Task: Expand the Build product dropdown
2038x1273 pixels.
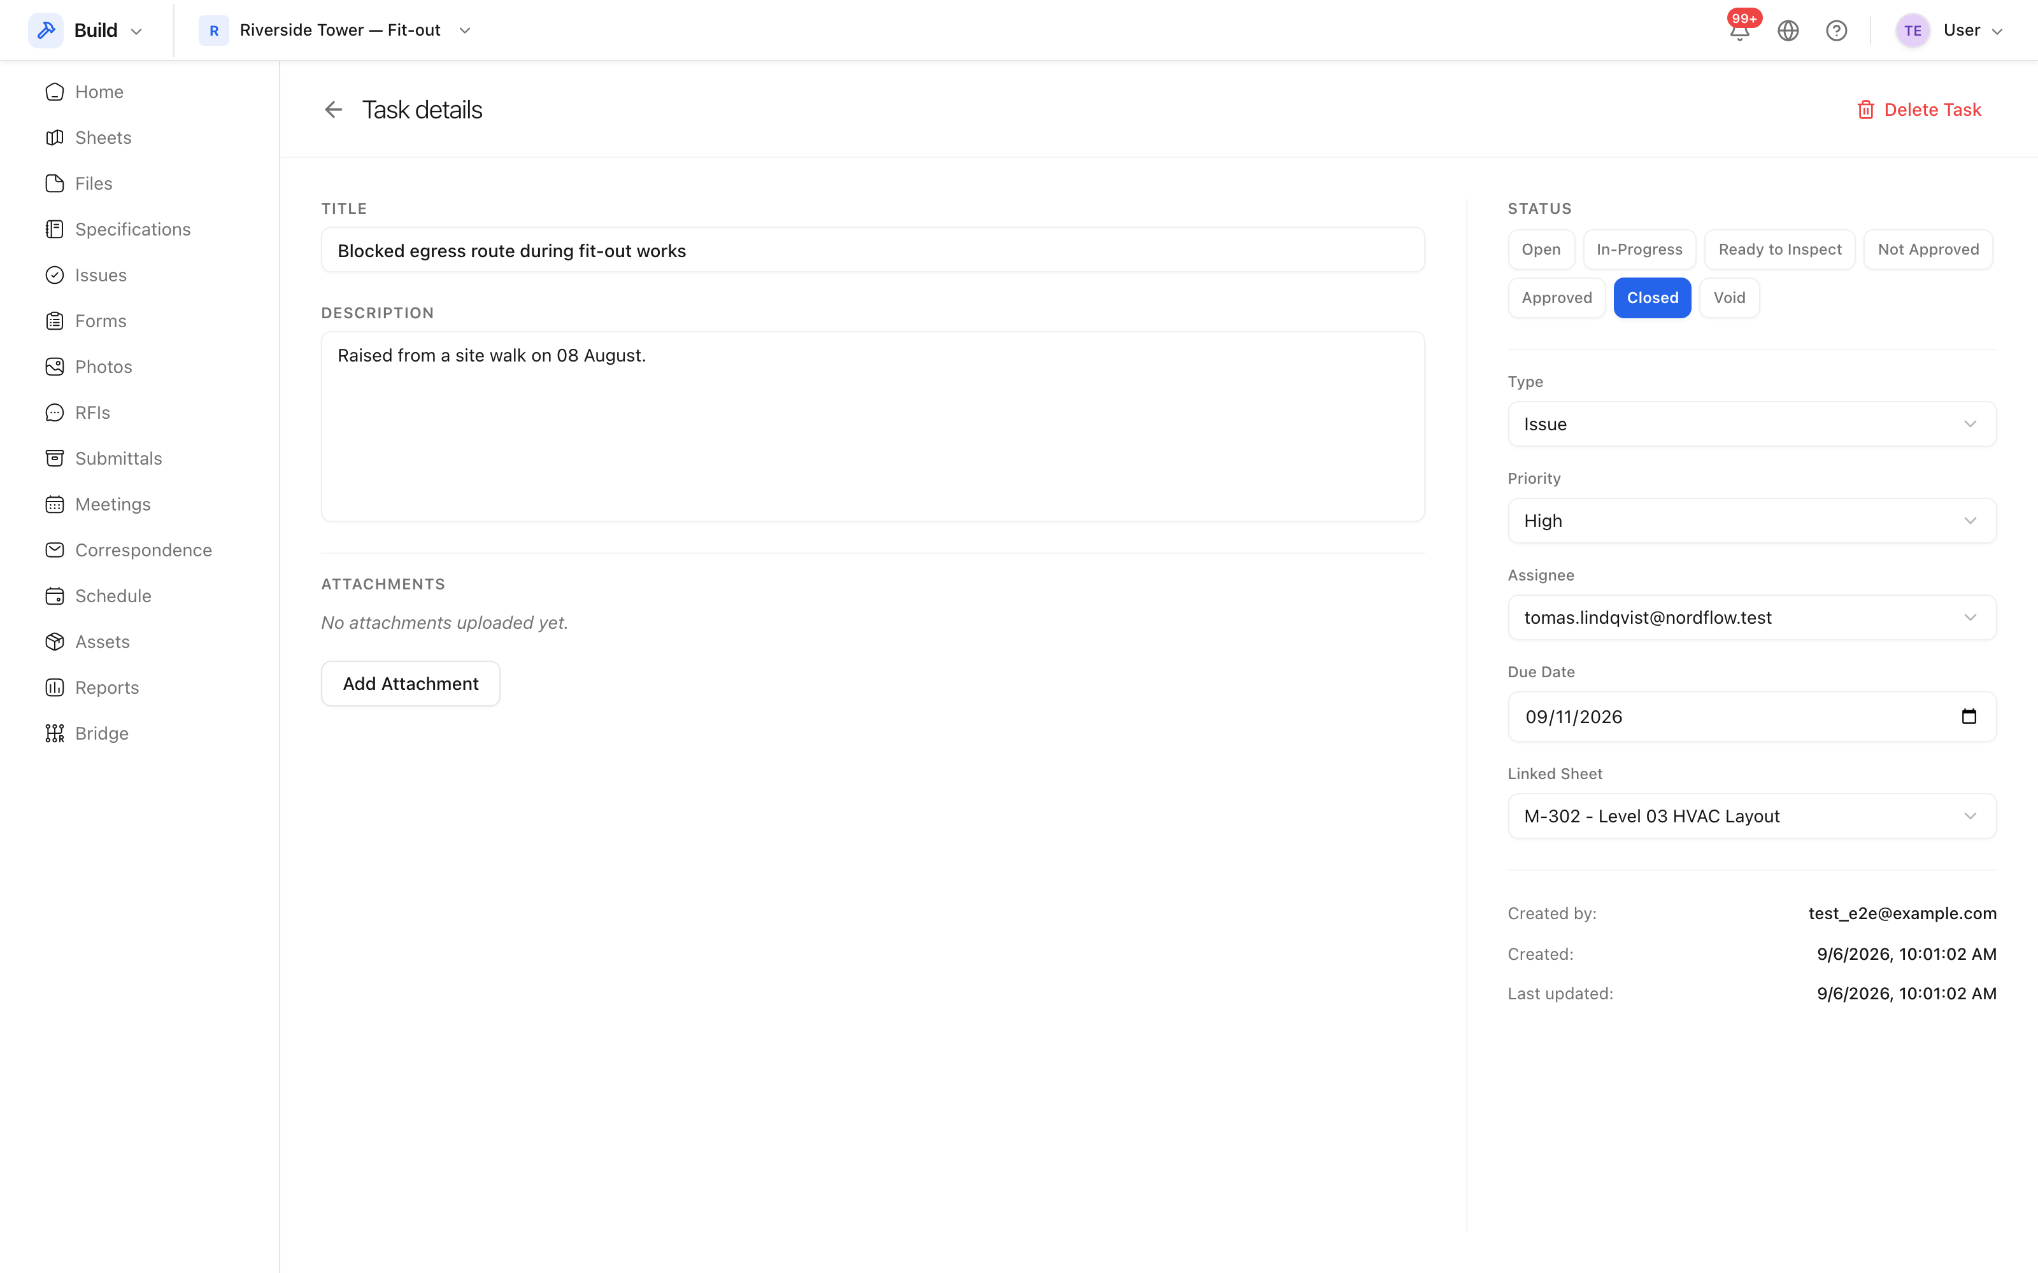Action: (x=136, y=31)
